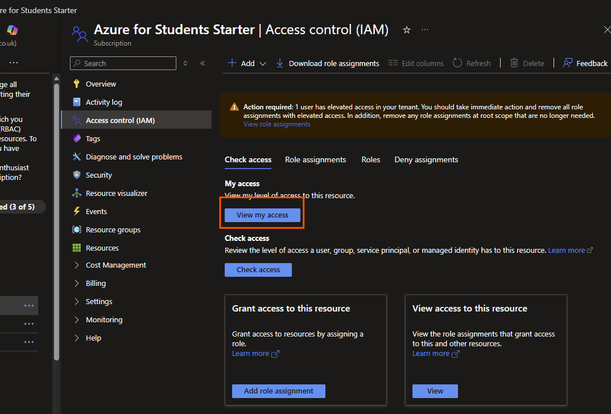
Task: Open Learn more link in Check access description
Action: pos(571,250)
